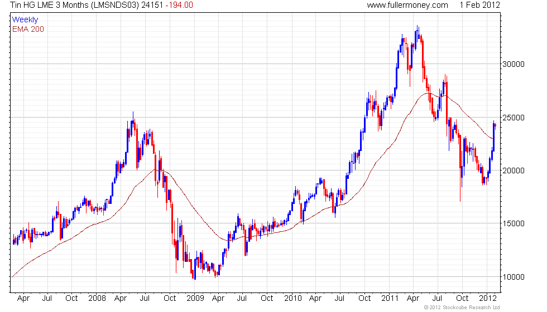Click the 2011 year label on time axis
This screenshot has width=547, height=312.
tap(390, 299)
